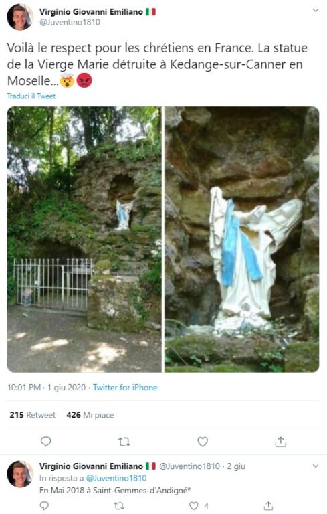Reply to the main tweet
Viewport: 327px width, 514px height.
45,442
